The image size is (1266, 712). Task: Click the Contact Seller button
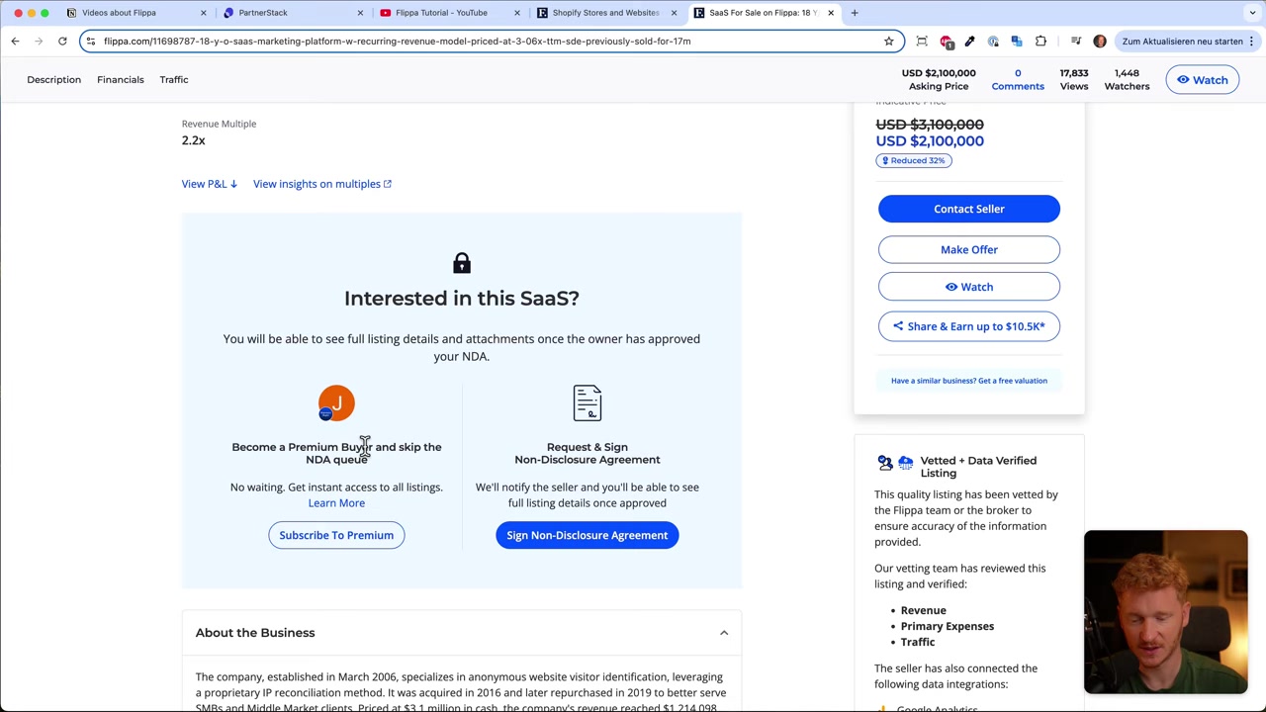968,209
